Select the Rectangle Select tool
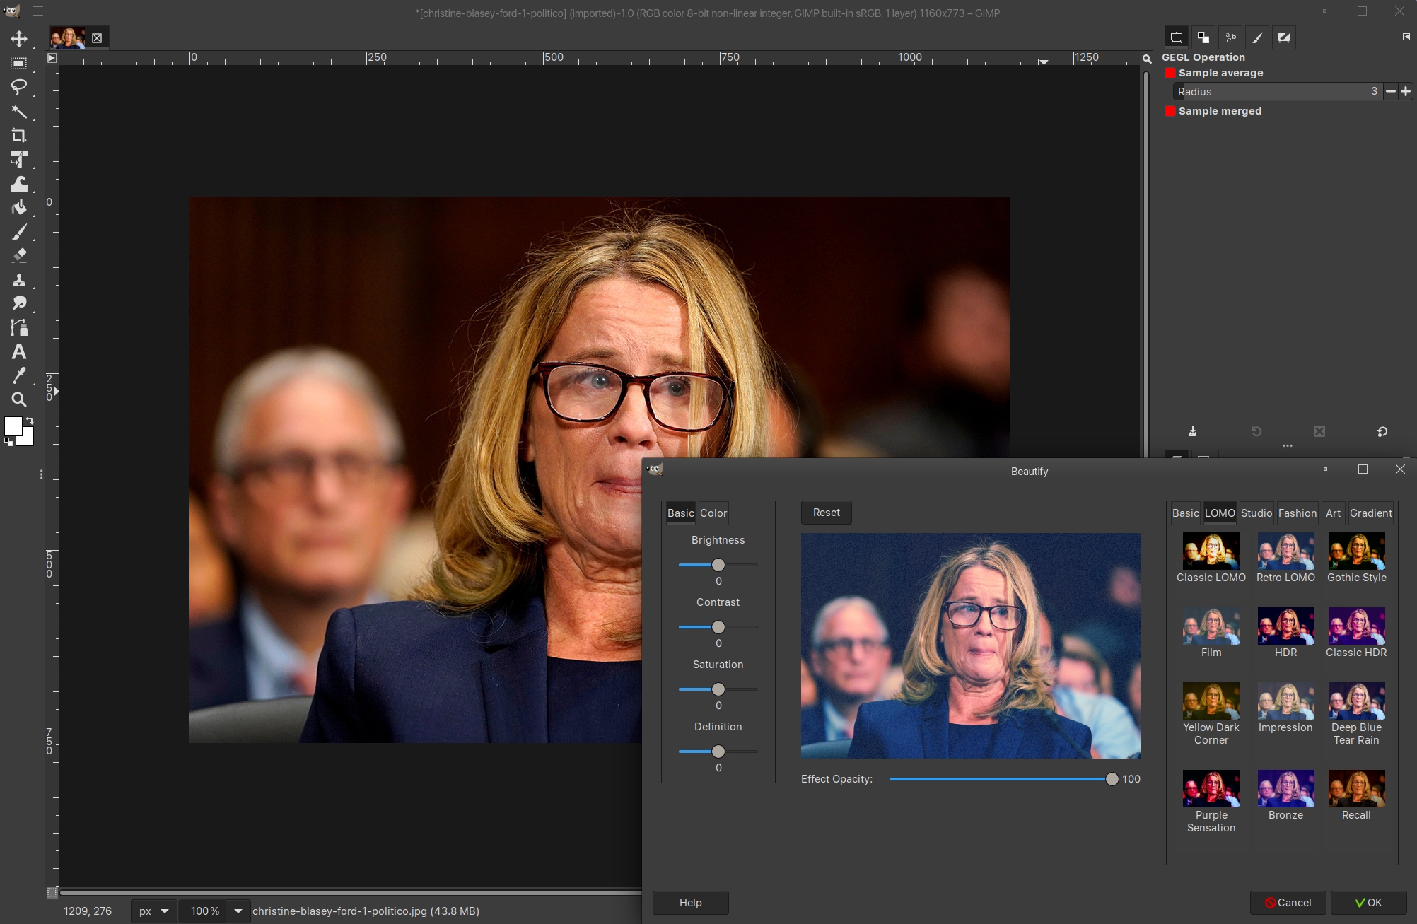The image size is (1417, 924). click(19, 64)
